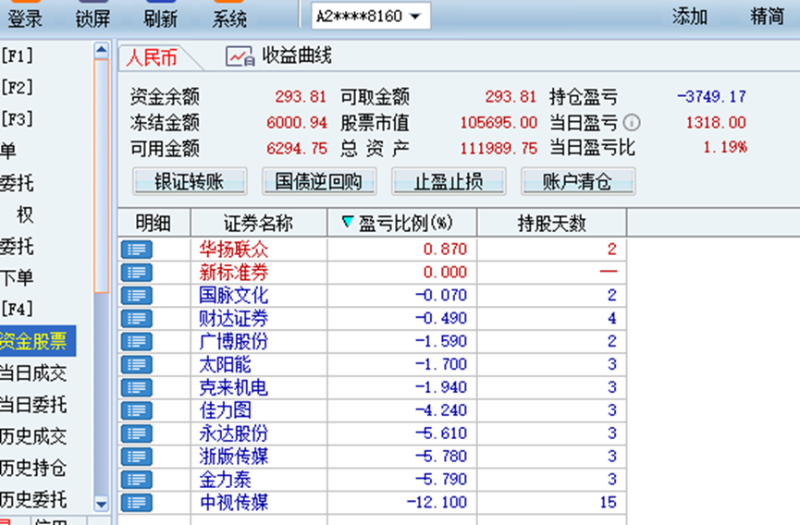Switch to the 人民币 tab
800x525 pixels.
coord(152,57)
